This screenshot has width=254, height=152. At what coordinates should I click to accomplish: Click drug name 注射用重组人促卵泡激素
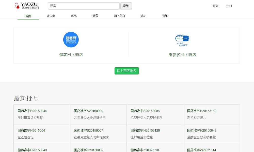pos(91,137)
